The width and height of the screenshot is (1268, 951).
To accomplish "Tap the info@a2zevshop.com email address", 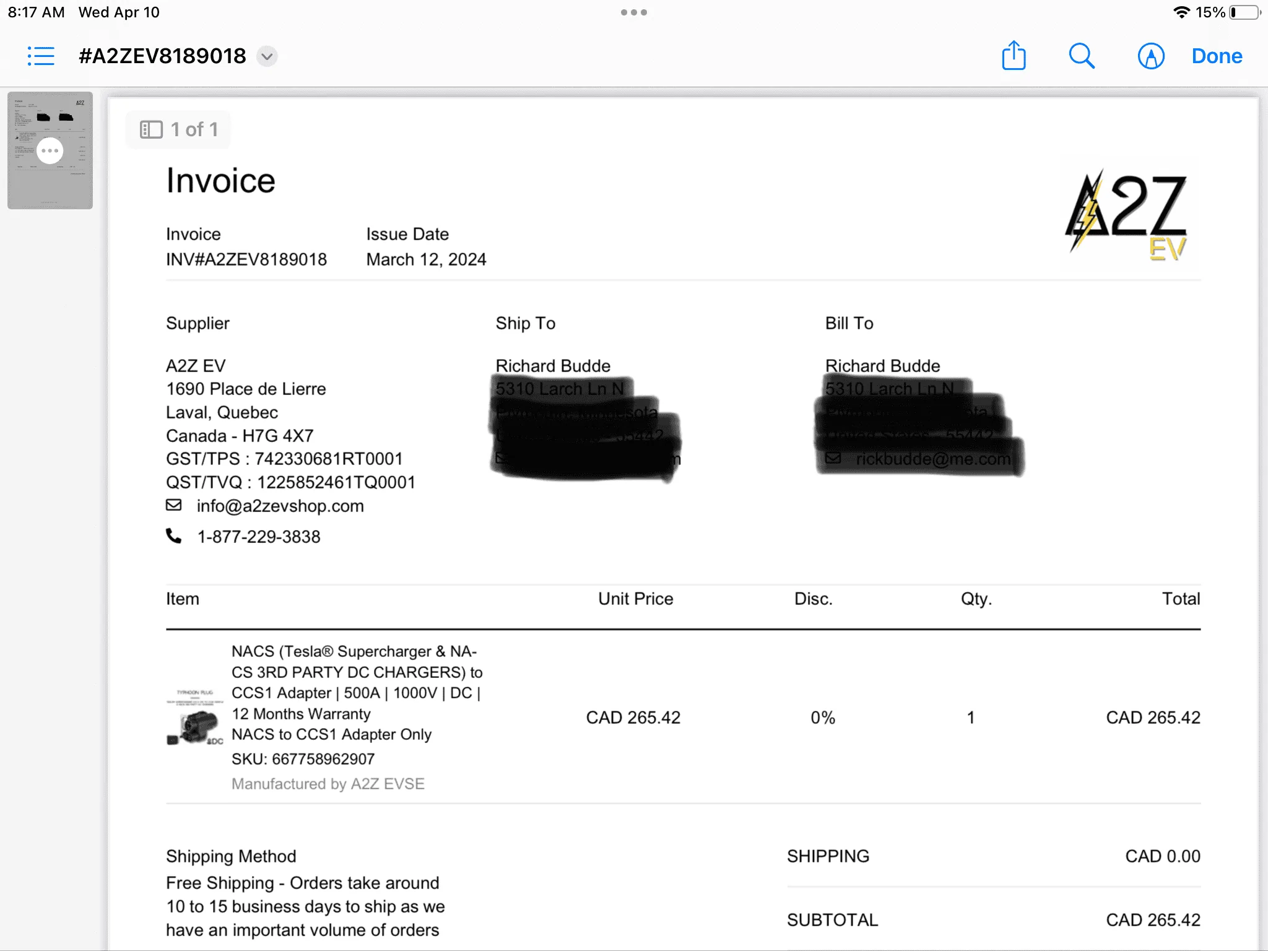I will point(280,506).
